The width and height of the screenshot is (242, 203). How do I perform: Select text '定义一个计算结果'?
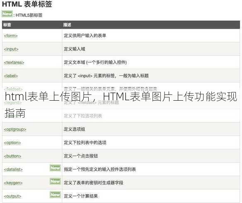tap(81, 196)
